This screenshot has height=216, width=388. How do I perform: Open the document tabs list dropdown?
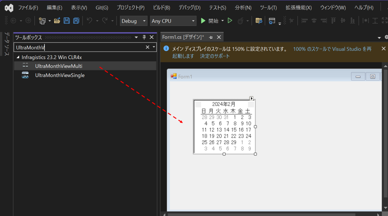click(379, 38)
